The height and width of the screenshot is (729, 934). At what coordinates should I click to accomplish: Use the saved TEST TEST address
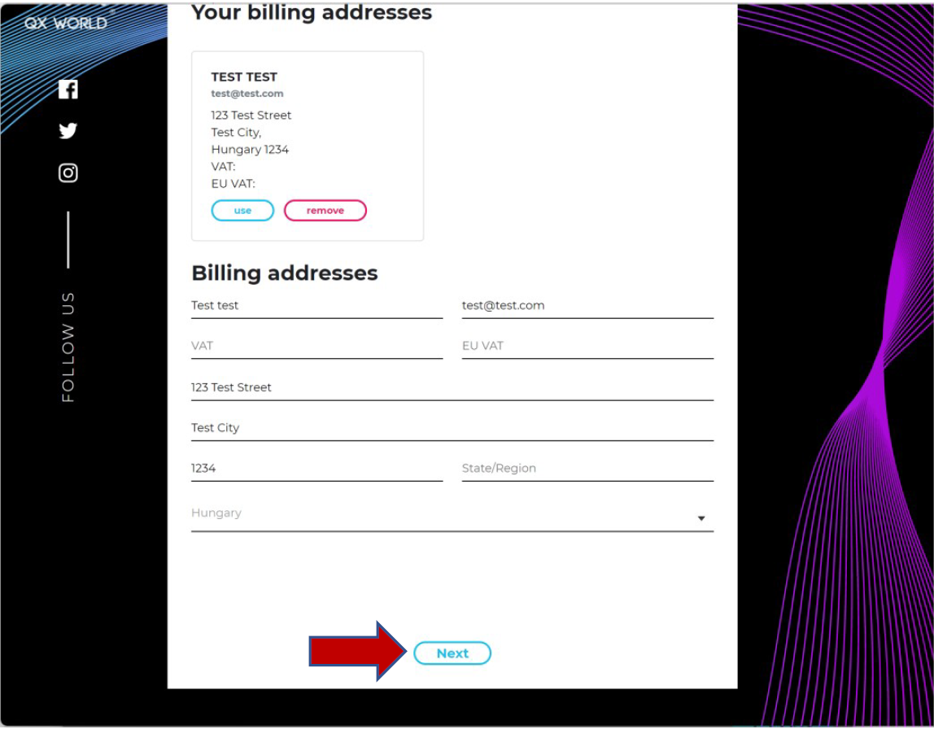click(x=242, y=211)
